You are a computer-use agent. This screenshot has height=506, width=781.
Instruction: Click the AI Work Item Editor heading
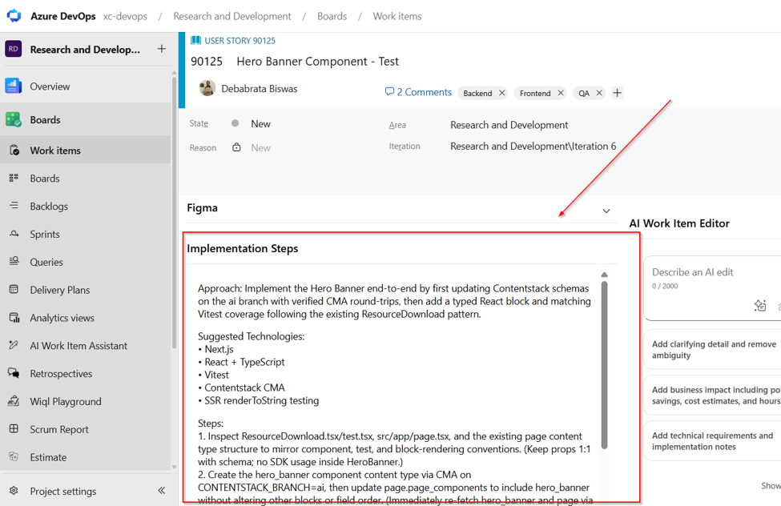click(x=679, y=223)
